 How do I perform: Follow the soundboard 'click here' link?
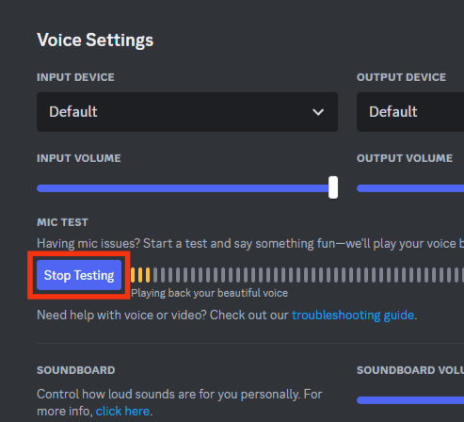(x=122, y=411)
